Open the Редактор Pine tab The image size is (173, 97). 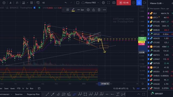(x=33, y=94)
